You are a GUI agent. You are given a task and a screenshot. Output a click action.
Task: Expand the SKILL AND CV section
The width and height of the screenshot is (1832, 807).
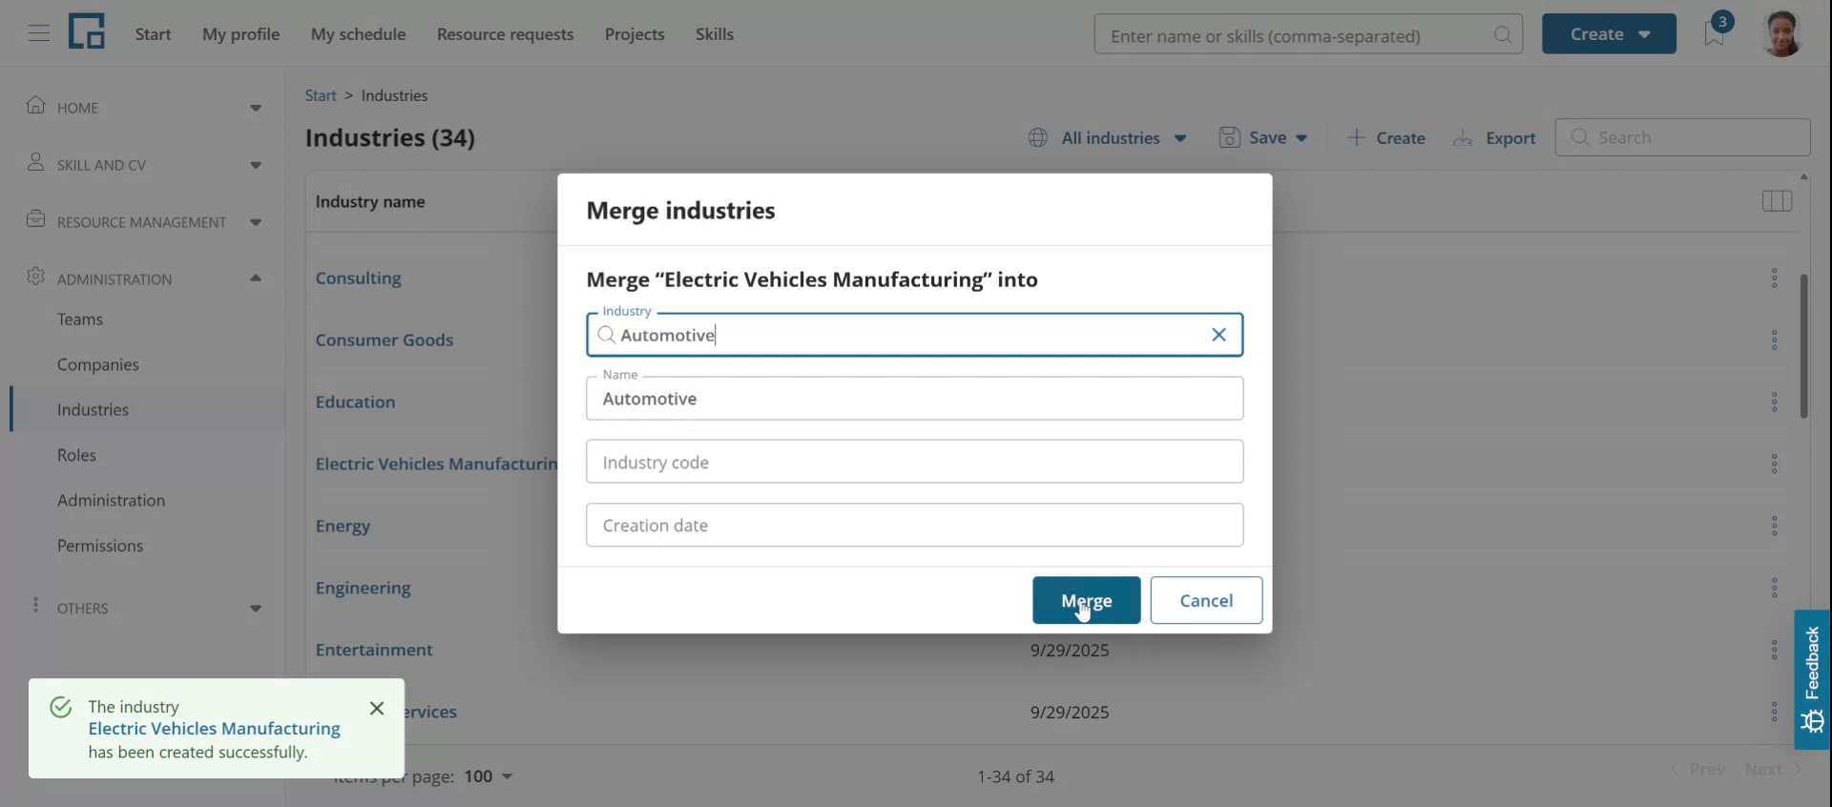tap(255, 165)
